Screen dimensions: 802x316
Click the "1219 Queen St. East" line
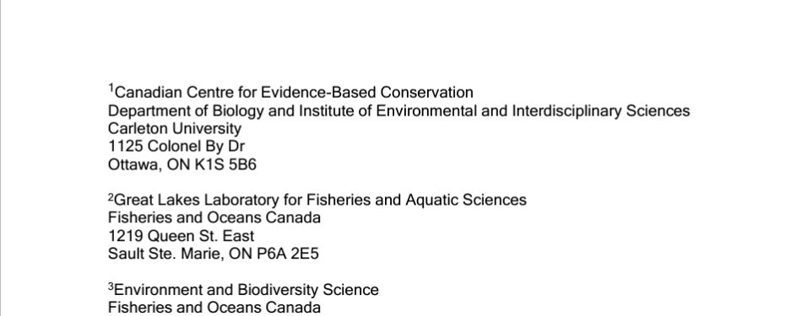181,236
